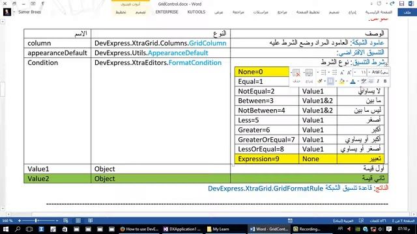417x234 pixels.
Task: Click the Arabic language indicator in status bar
Action: (x=343, y=221)
